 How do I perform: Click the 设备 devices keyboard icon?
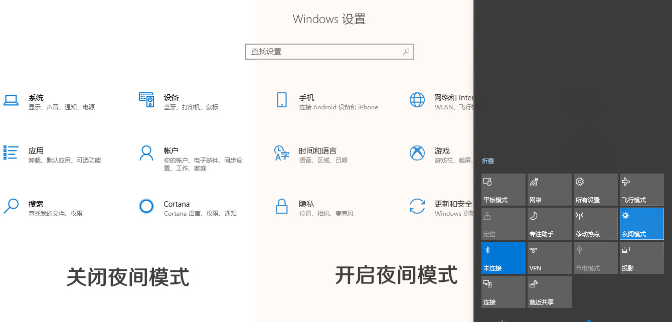point(146,100)
